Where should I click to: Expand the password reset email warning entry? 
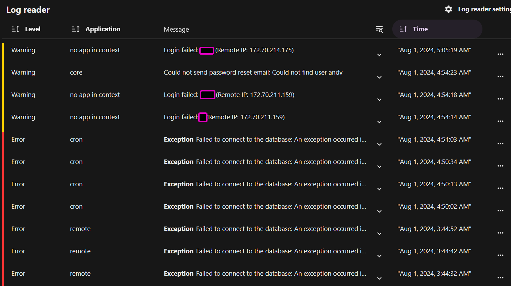tap(379, 77)
